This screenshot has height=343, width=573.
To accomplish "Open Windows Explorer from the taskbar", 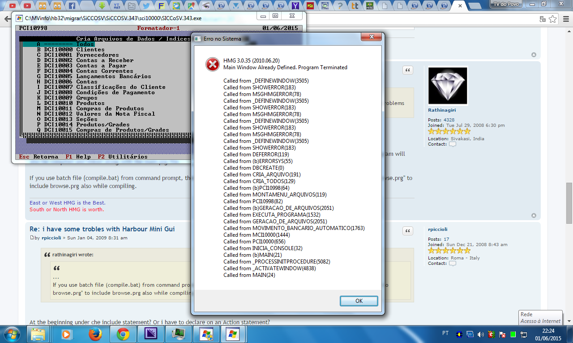I will click(38, 334).
